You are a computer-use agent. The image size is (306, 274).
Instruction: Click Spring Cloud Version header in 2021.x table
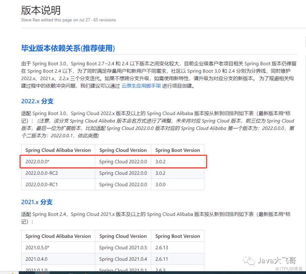[123, 236]
